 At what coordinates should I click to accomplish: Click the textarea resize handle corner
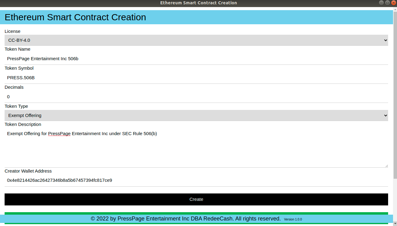tap(387, 165)
